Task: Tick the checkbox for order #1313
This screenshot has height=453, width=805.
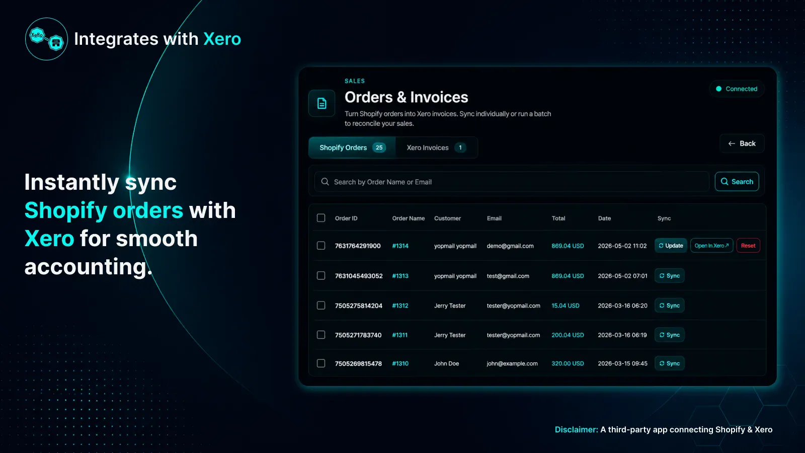Action: click(321, 276)
